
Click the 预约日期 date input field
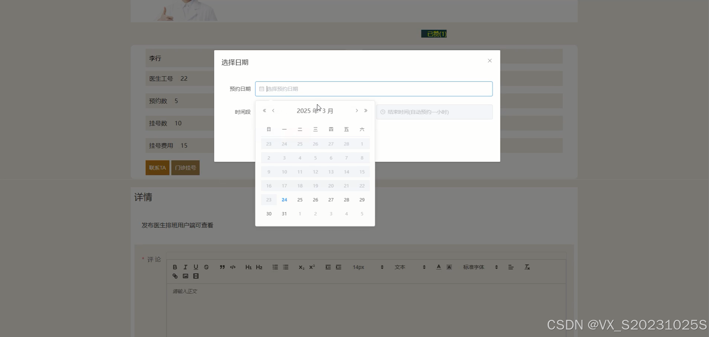click(374, 89)
